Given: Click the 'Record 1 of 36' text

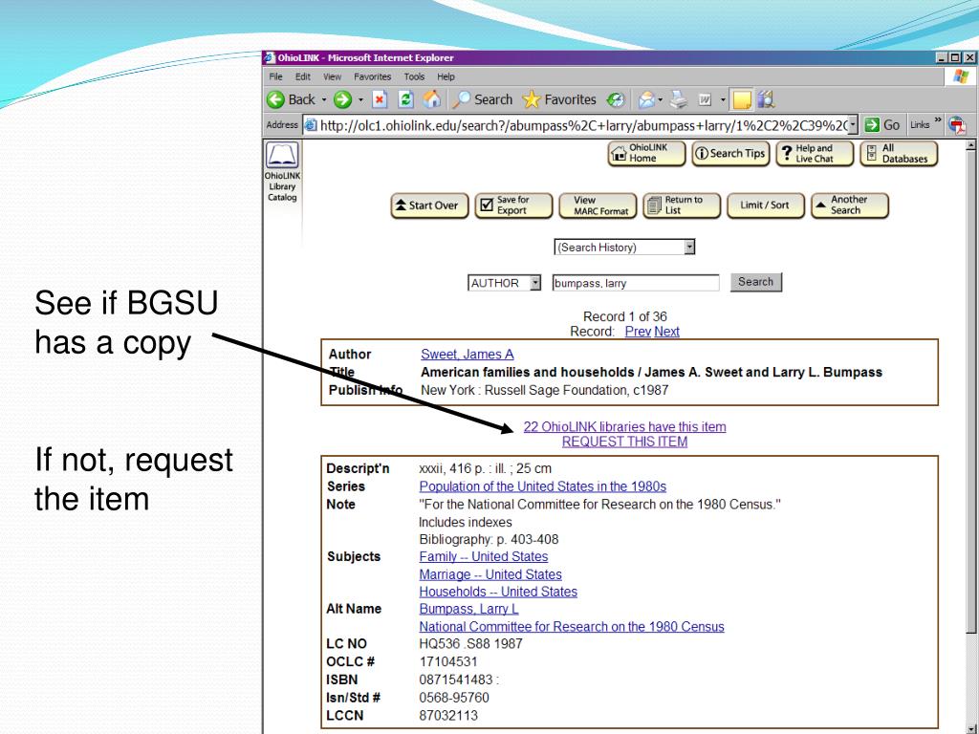Looking at the screenshot, I should [624, 316].
